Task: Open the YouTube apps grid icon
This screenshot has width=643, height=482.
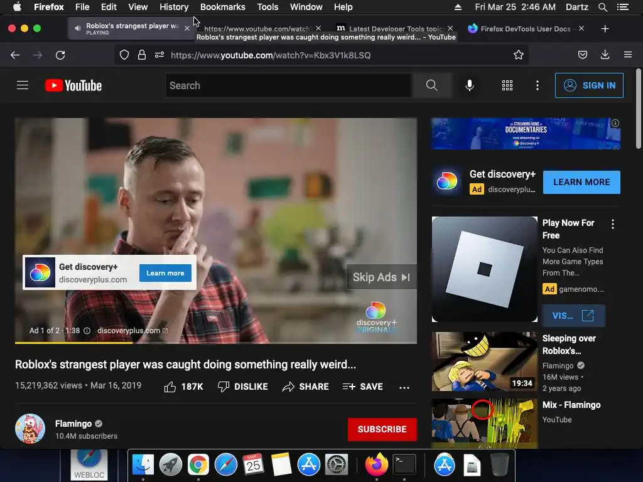Action: (507, 85)
